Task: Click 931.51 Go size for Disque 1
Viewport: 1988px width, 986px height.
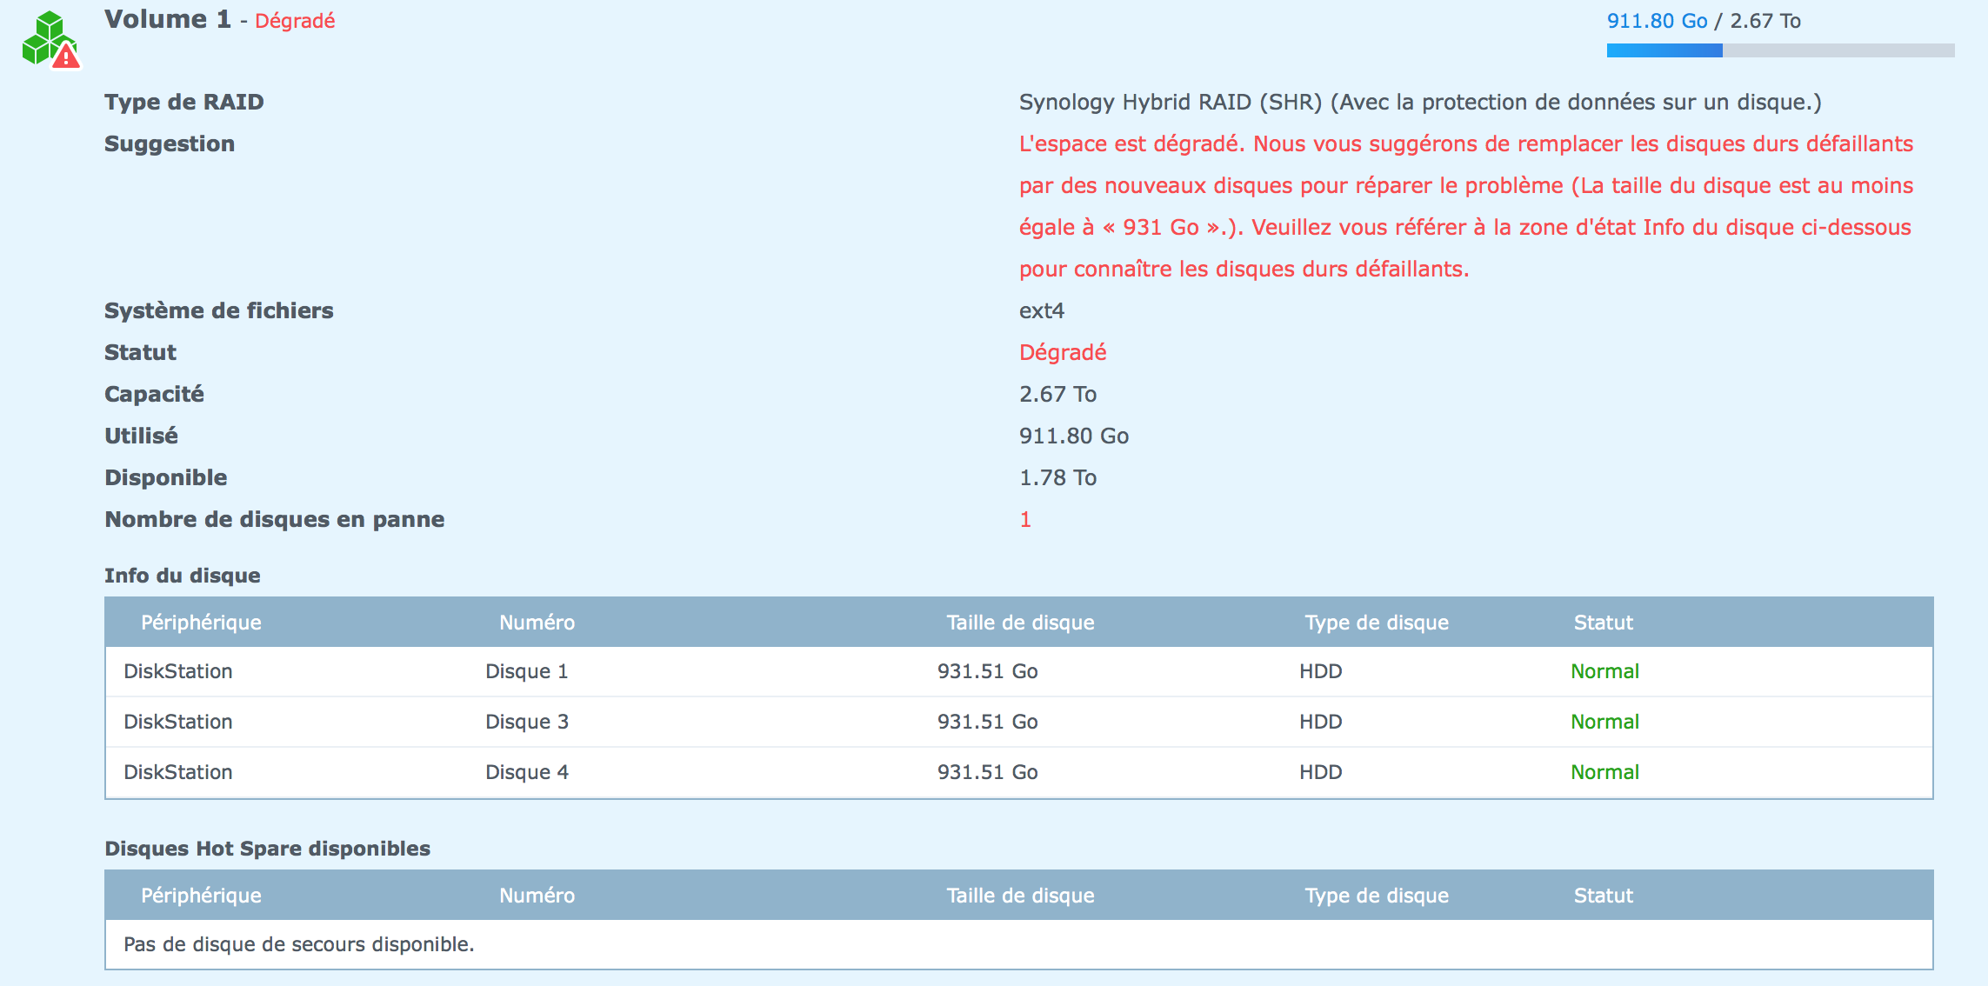Action: click(988, 671)
